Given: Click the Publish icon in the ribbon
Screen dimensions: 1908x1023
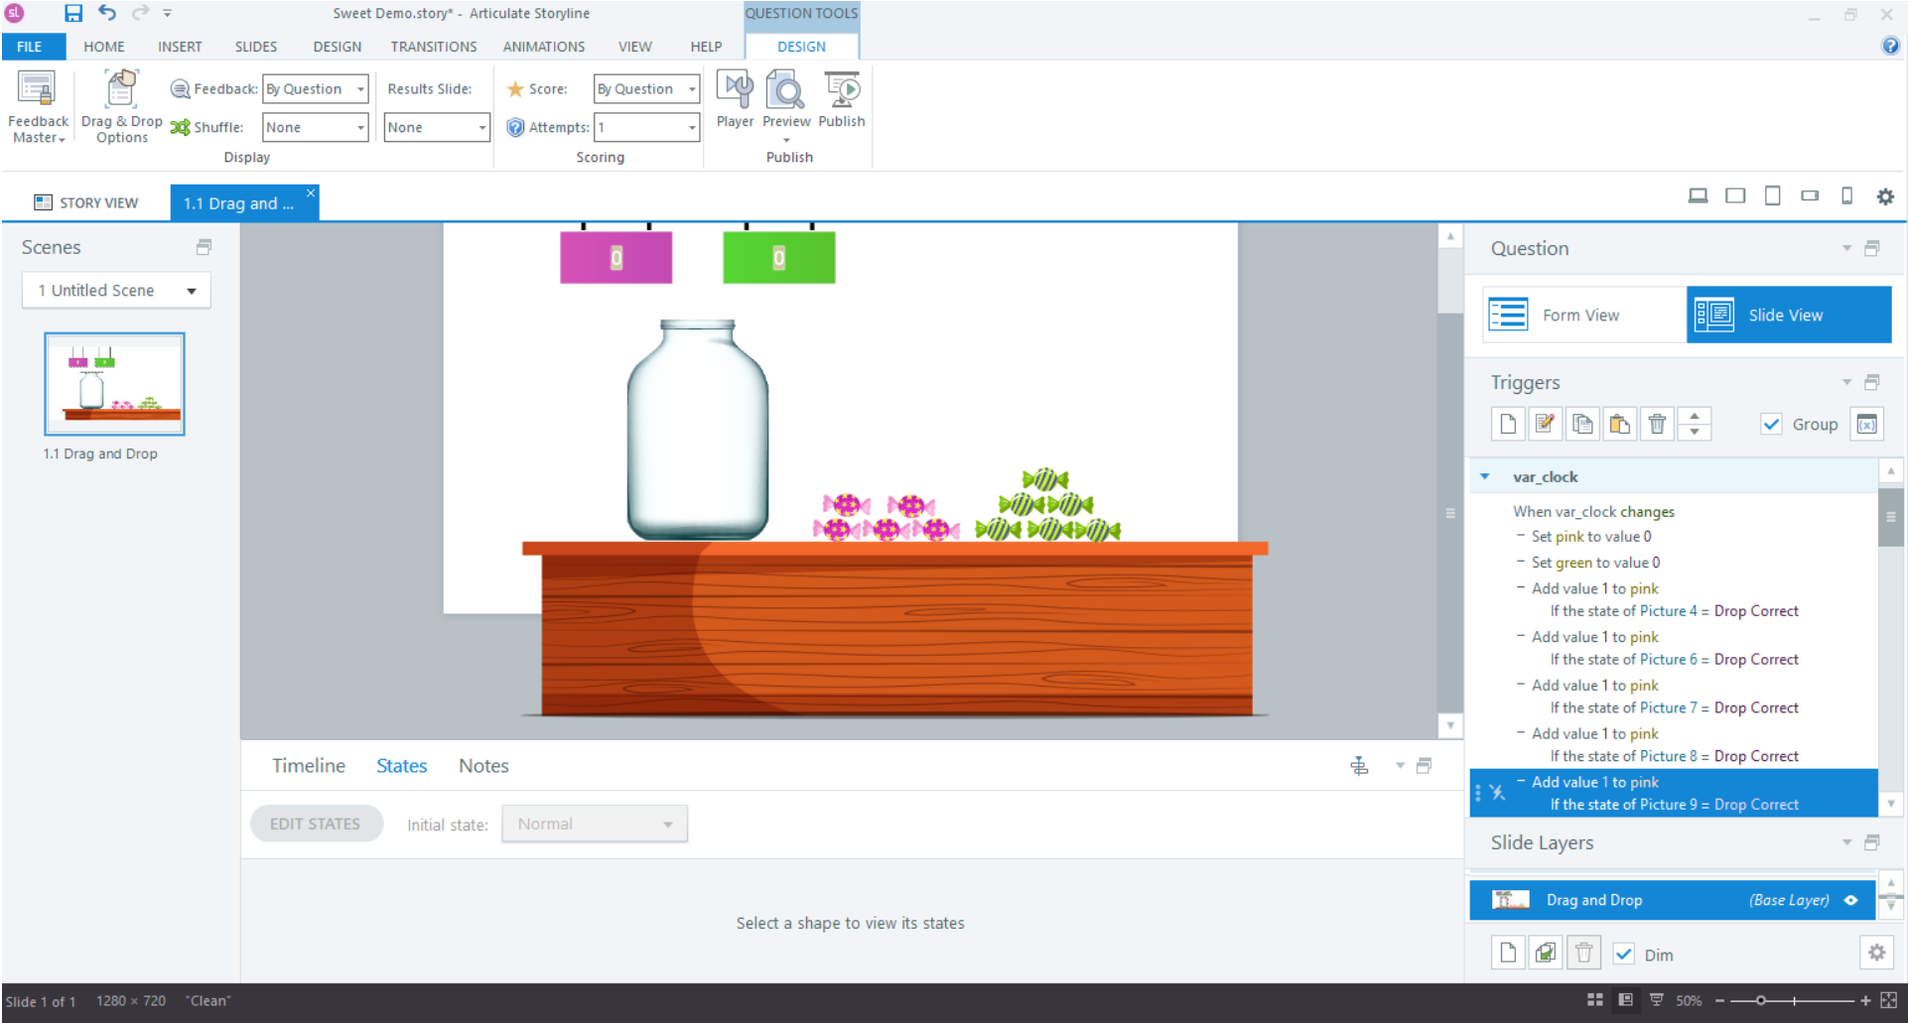Looking at the screenshot, I should point(842,99).
